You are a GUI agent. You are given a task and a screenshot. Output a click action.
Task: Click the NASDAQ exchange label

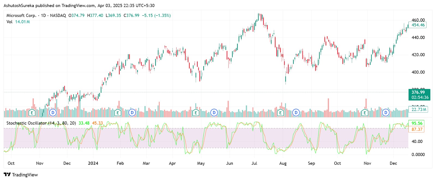coord(58,15)
